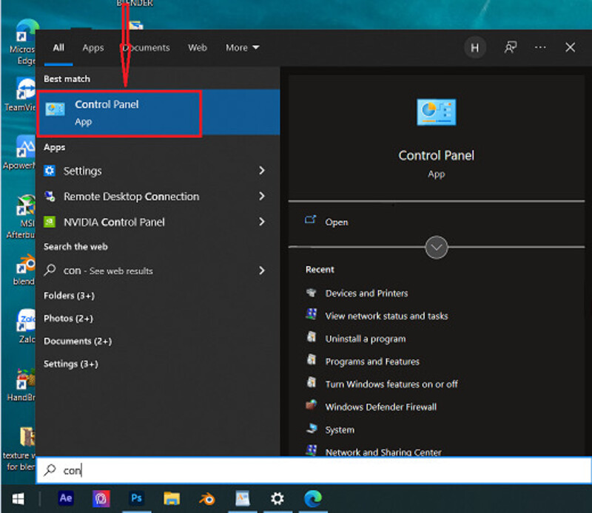592x513 pixels.
Task: Open After Effects from the taskbar
Action: 66,498
